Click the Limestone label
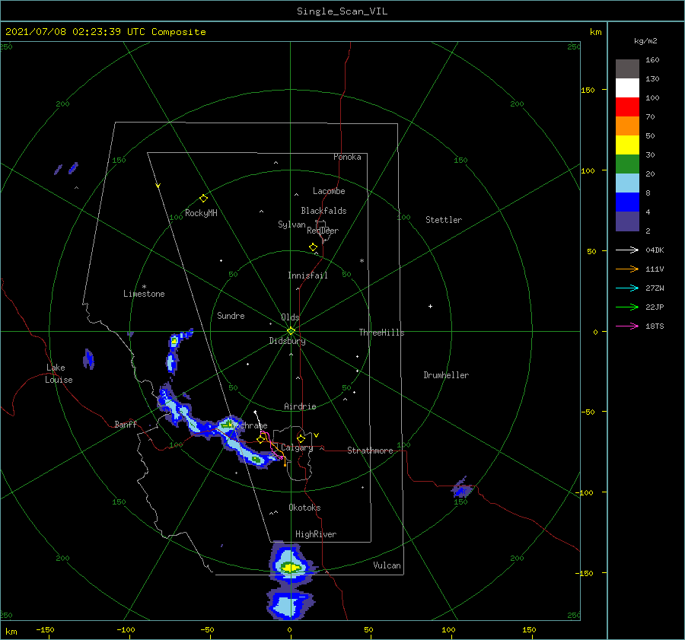 pos(144,294)
